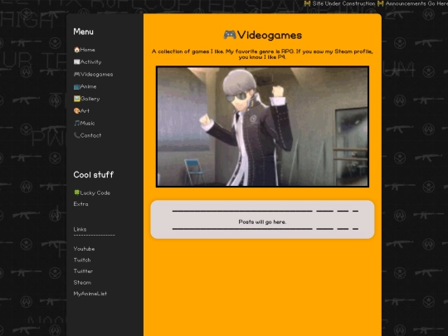Click the Videogames page heading text
The width and height of the screenshot is (448, 336).
point(270,35)
